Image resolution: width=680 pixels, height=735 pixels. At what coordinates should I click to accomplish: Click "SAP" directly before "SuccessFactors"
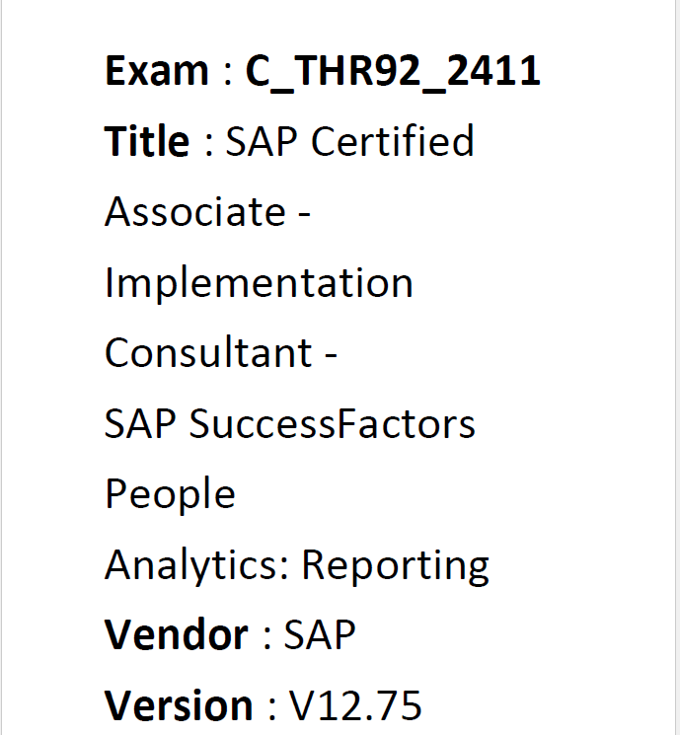[x=141, y=424]
